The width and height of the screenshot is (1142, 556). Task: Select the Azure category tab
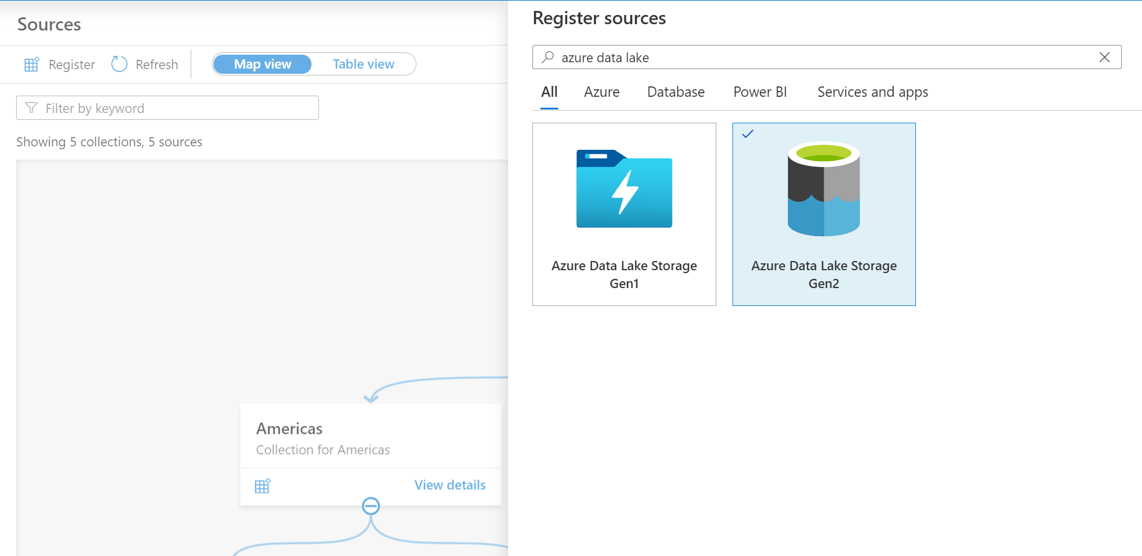[x=602, y=92]
